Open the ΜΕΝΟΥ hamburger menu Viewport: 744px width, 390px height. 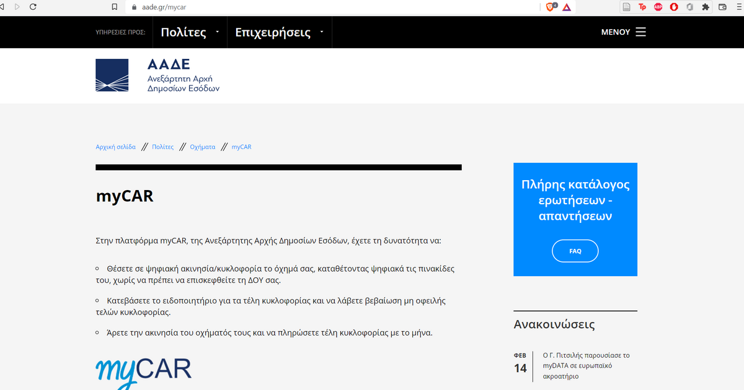click(623, 32)
